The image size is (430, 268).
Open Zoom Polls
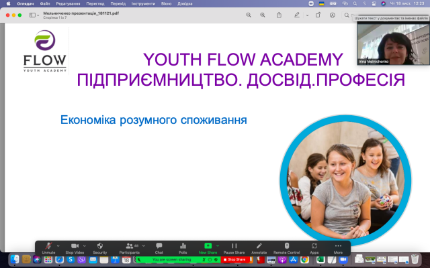pos(183,249)
